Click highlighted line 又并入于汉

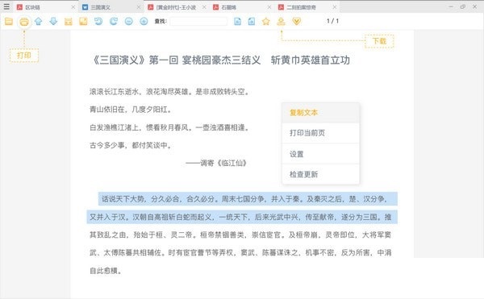(x=242, y=217)
